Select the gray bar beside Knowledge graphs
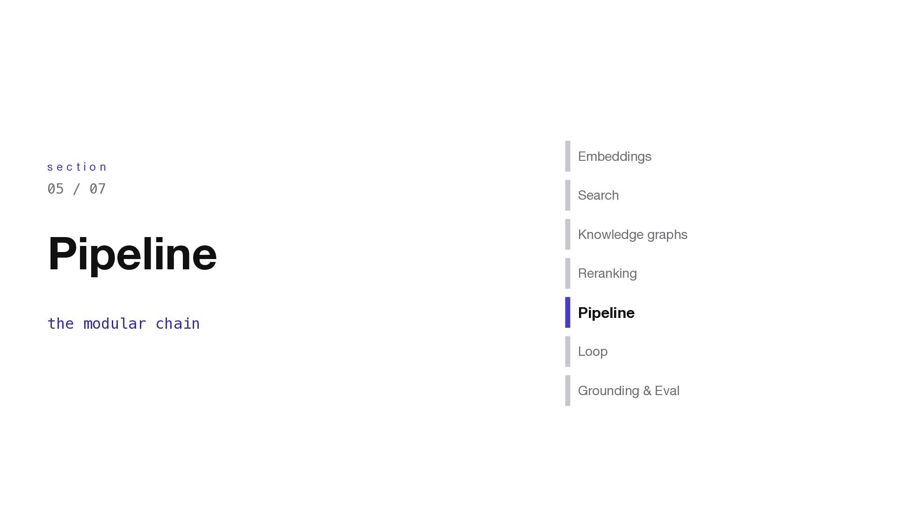The image size is (898, 505). pyautogui.click(x=568, y=235)
